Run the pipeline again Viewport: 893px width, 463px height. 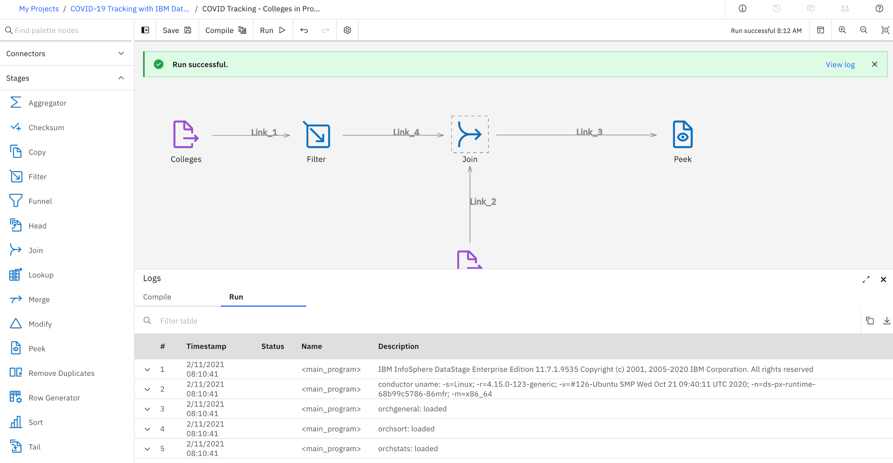click(272, 30)
